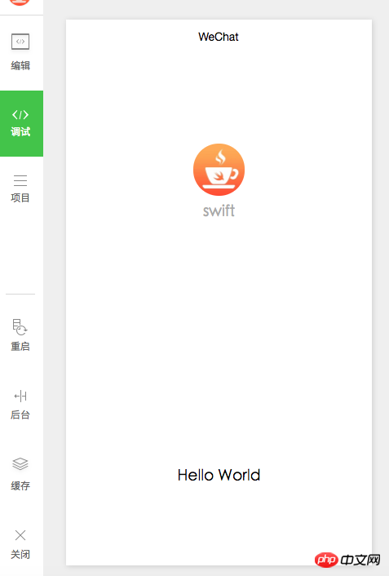Tap the Hello World text
Image resolution: width=389 pixels, height=576 pixels.
point(219,475)
